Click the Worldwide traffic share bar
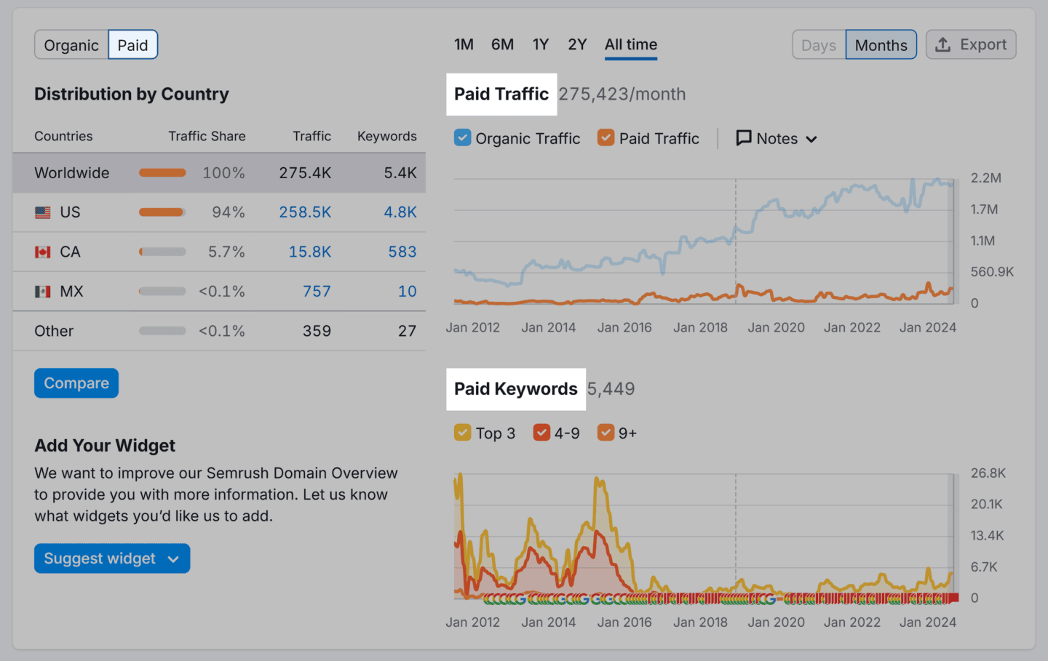The image size is (1048, 661). pos(162,172)
